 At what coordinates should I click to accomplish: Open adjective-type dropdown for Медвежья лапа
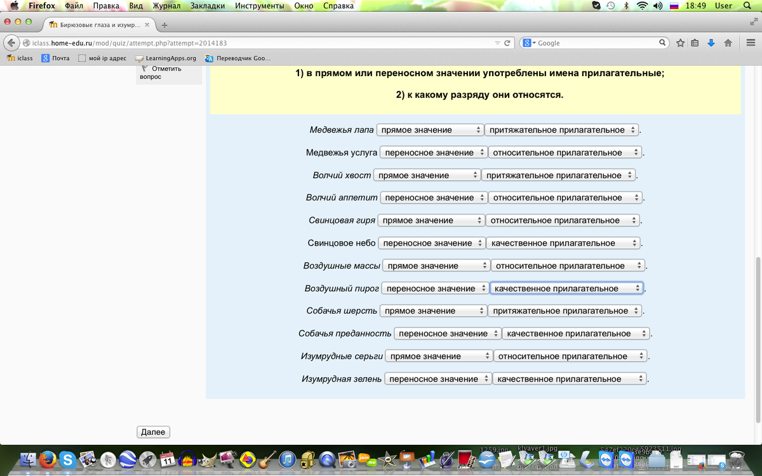click(562, 130)
